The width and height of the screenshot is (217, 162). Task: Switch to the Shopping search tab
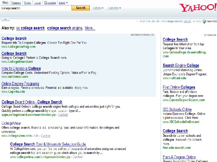50,3
